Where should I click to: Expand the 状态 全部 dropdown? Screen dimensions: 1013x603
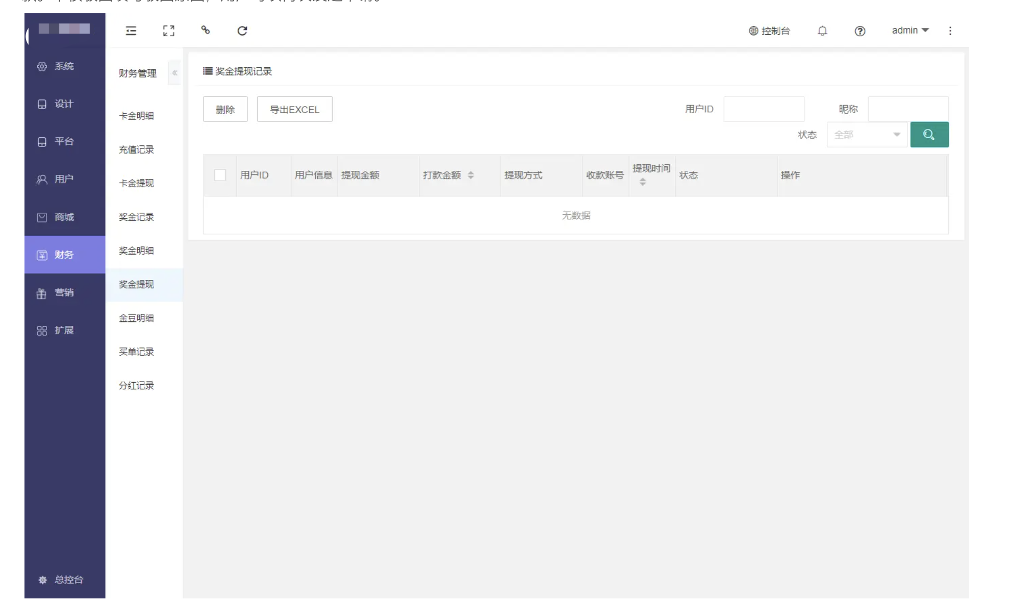click(x=867, y=135)
